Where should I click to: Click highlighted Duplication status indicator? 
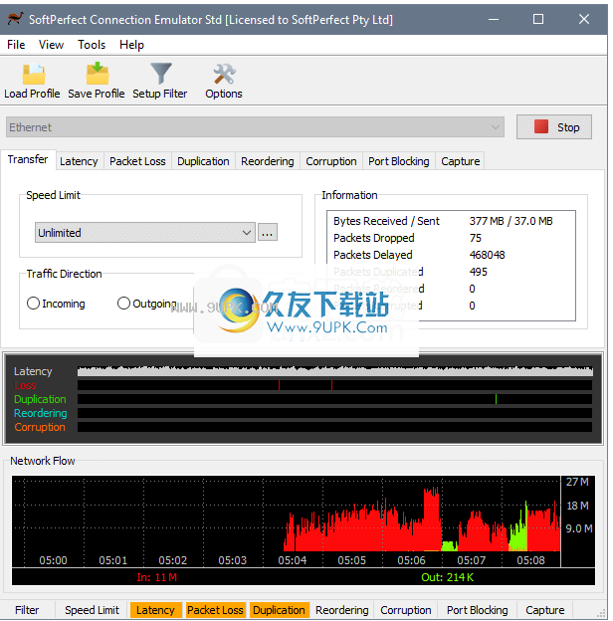point(280,610)
